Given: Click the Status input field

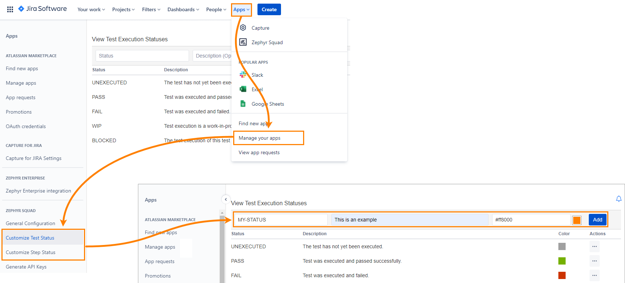Looking at the screenshot, I should (x=142, y=56).
